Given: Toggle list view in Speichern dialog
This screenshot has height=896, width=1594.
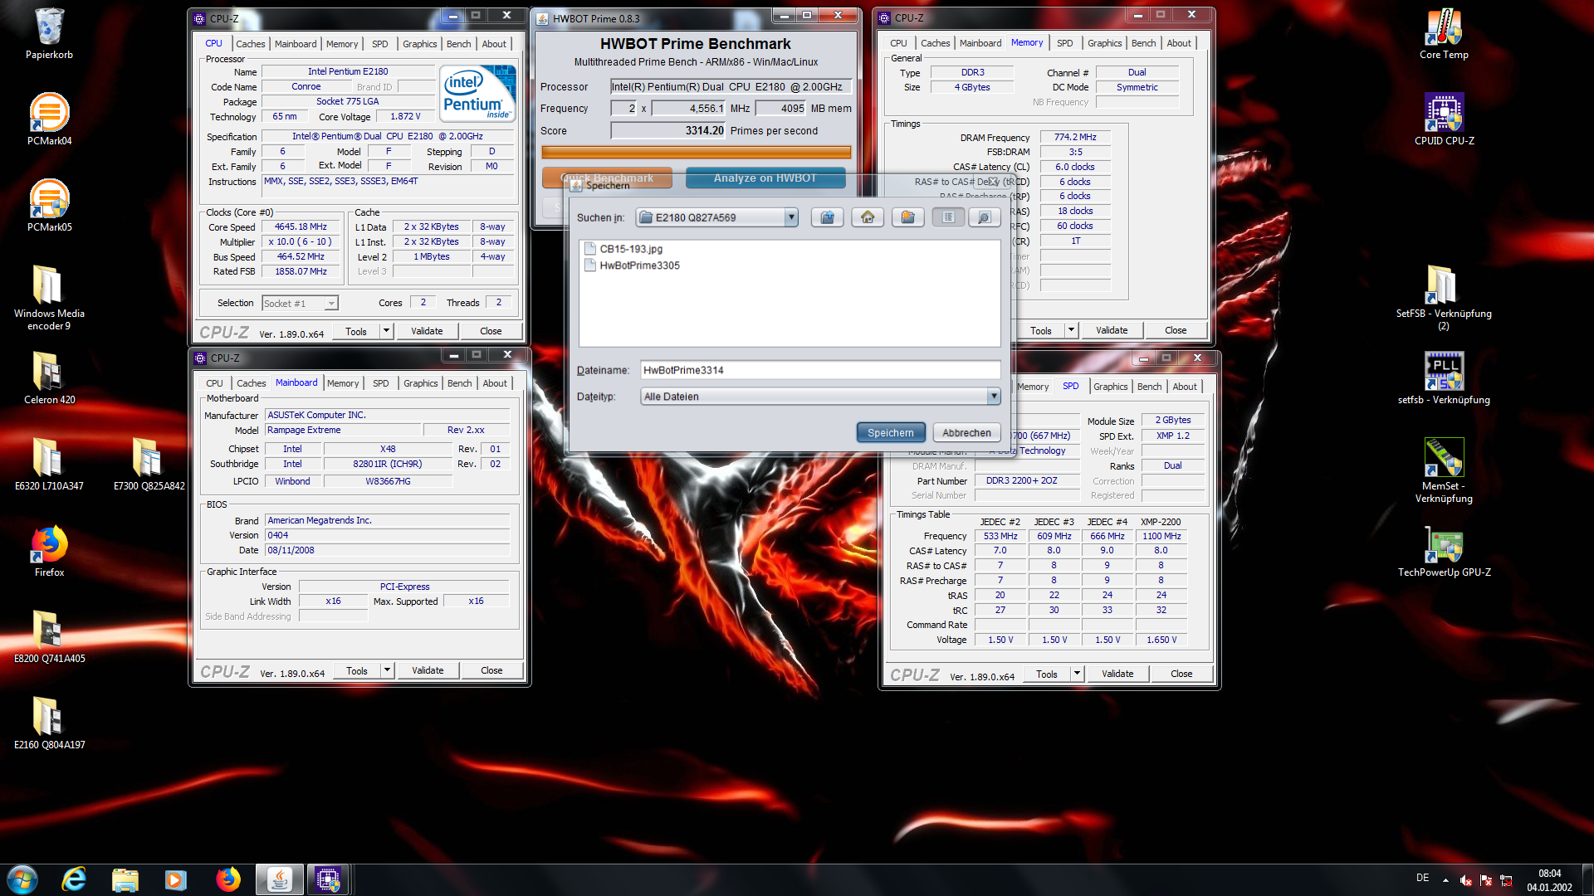Looking at the screenshot, I should 948,217.
